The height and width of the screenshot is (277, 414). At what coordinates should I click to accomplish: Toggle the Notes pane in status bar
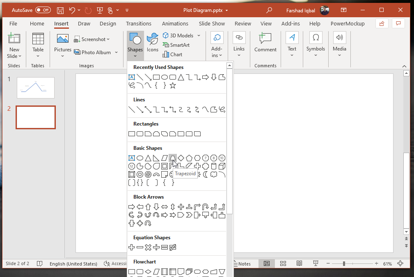coord(242,264)
